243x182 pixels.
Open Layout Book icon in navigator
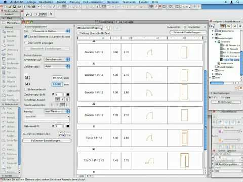[x=234, y=26]
